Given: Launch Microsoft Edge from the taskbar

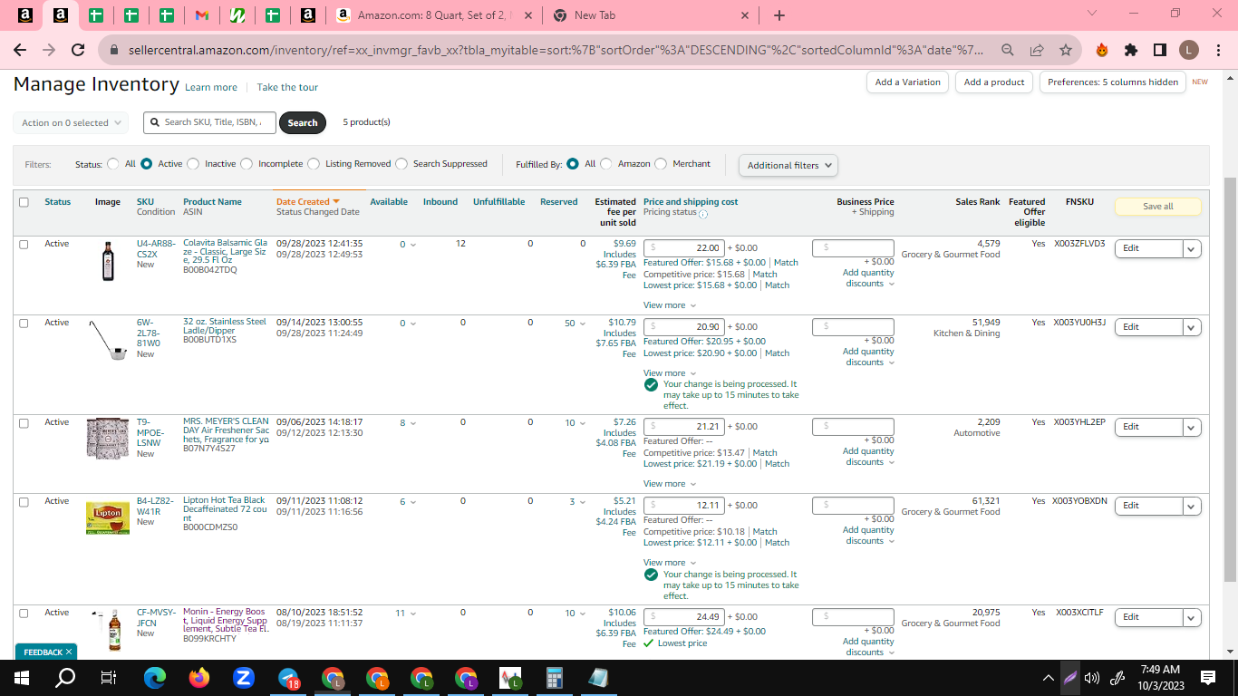Looking at the screenshot, I should click(x=156, y=677).
